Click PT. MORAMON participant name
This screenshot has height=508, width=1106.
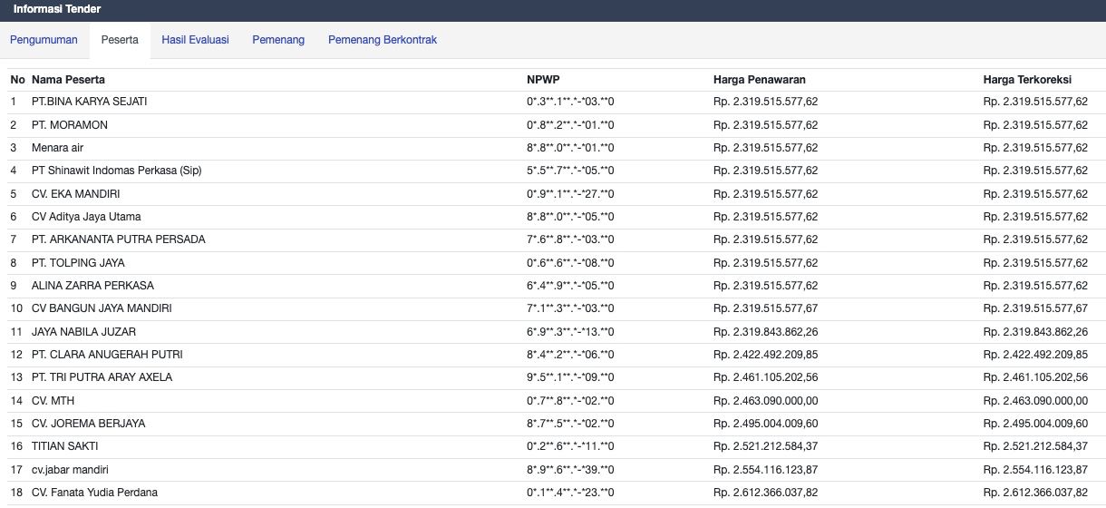coord(70,125)
